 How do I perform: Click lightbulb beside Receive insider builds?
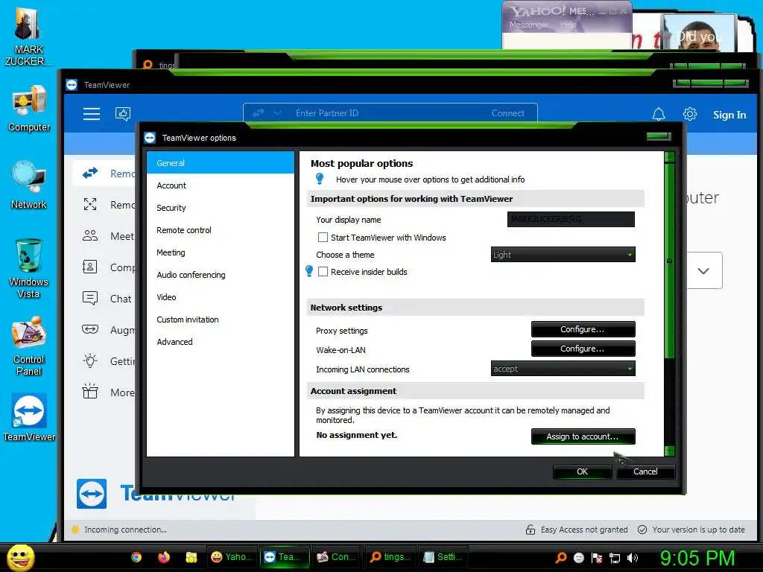pyautogui.click(x=309, y=271)
